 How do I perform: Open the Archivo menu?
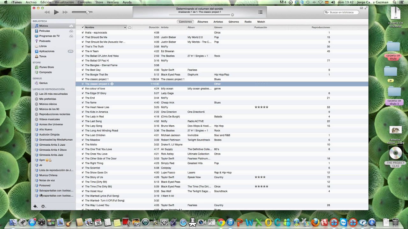point(31,2)
